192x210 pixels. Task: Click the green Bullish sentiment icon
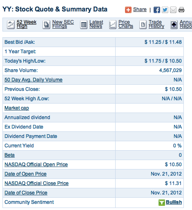tap(162, 202)
